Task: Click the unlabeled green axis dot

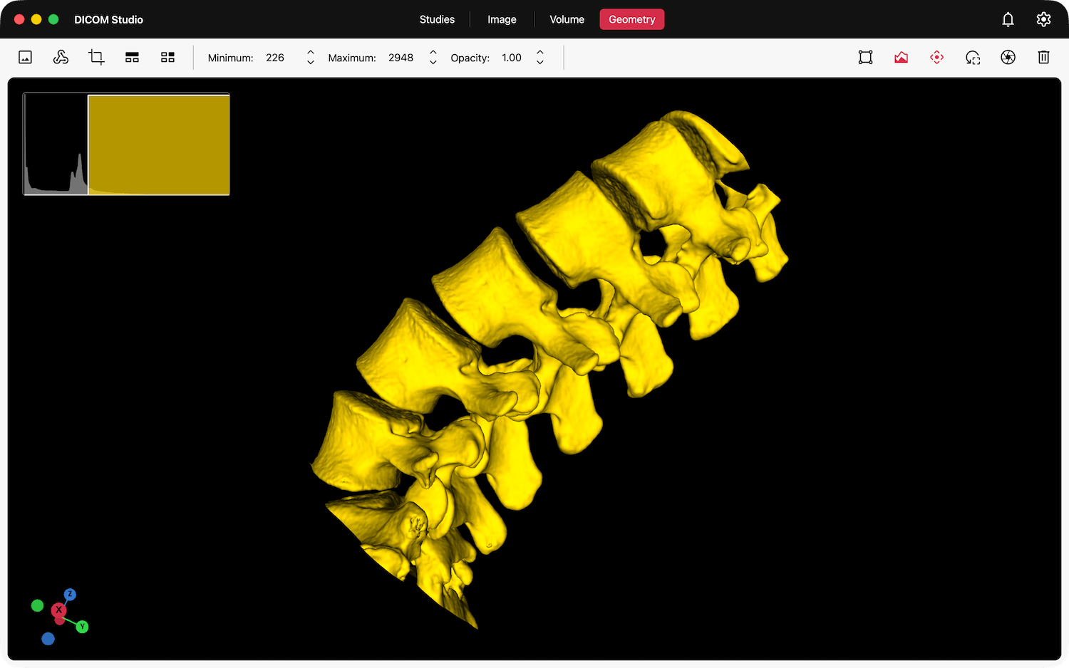Action: [37, 605]
